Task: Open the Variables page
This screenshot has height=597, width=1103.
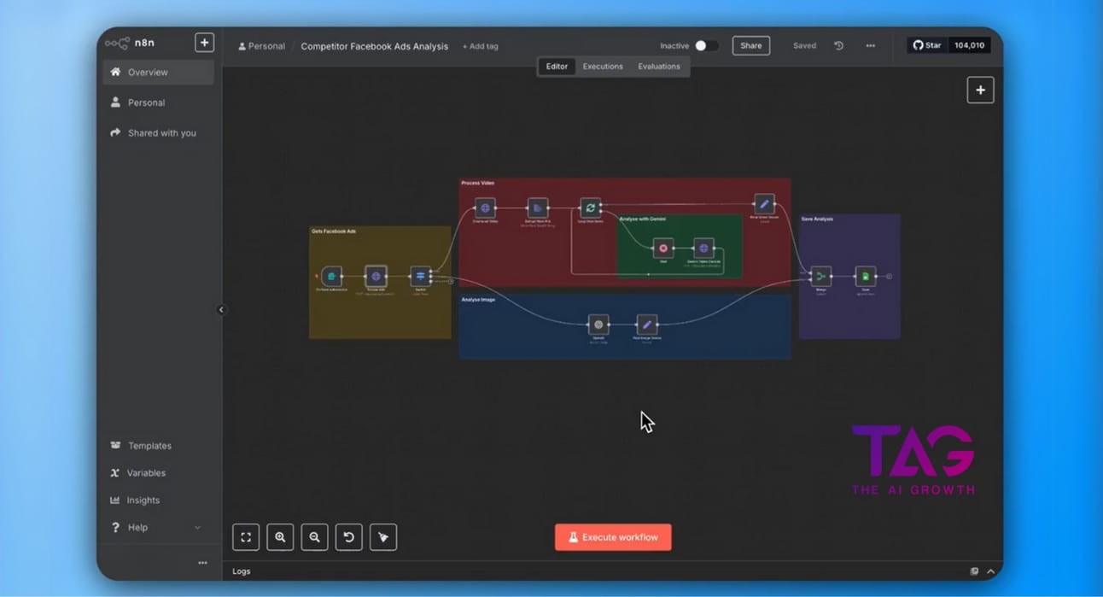Action: (x=138, y=473)
